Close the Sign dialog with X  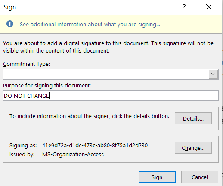point(209,7)
